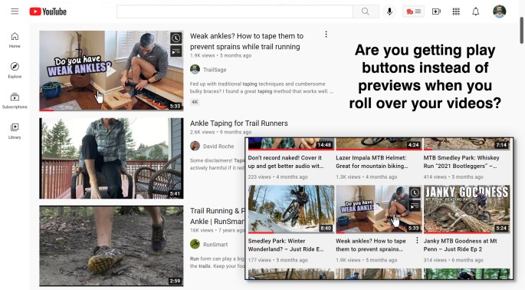525x290 pixels.
Task: Open 'Ankle Taping for Trail Runners' title
Action: [238, 124]
